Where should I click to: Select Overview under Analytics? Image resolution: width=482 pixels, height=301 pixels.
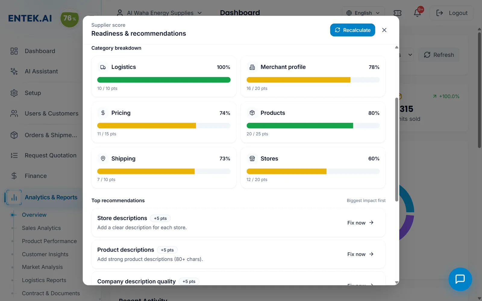coord(34,215)
